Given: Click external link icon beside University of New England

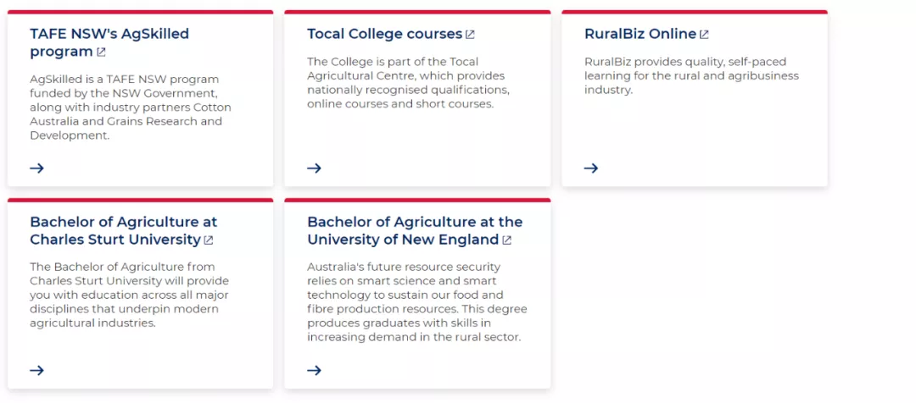Looking at the screenshot, I should coord(507,240).
